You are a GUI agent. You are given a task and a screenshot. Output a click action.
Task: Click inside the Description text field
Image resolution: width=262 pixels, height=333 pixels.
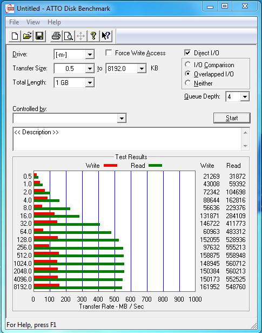[127, 139]
